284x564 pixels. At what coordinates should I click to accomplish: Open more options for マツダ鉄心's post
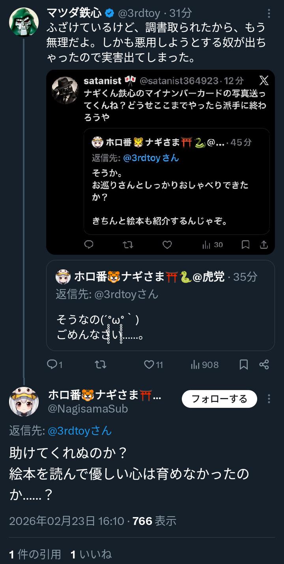tap(269, 13)
